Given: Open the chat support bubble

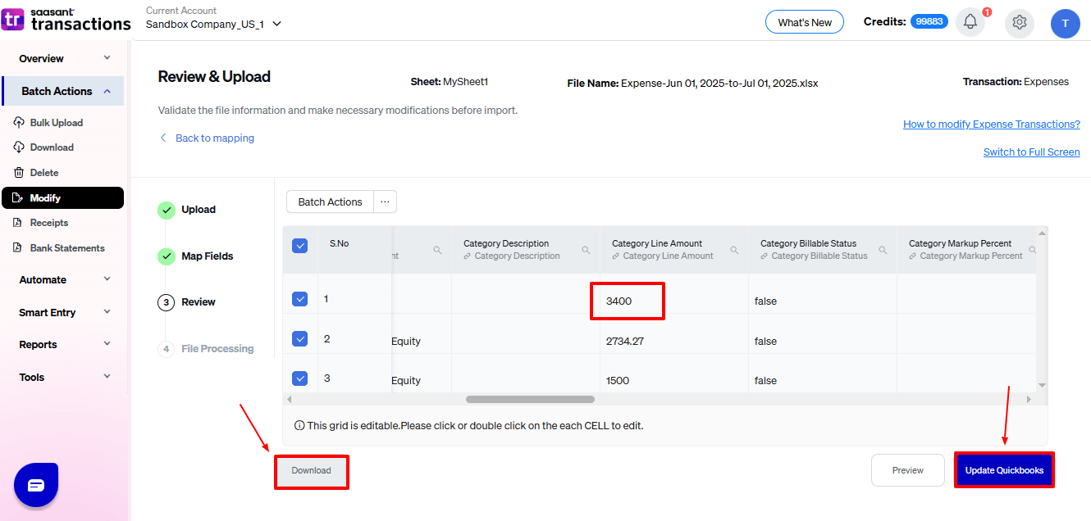Looking at the screenshot, I should pyautogui.click(x=36, y=485).
